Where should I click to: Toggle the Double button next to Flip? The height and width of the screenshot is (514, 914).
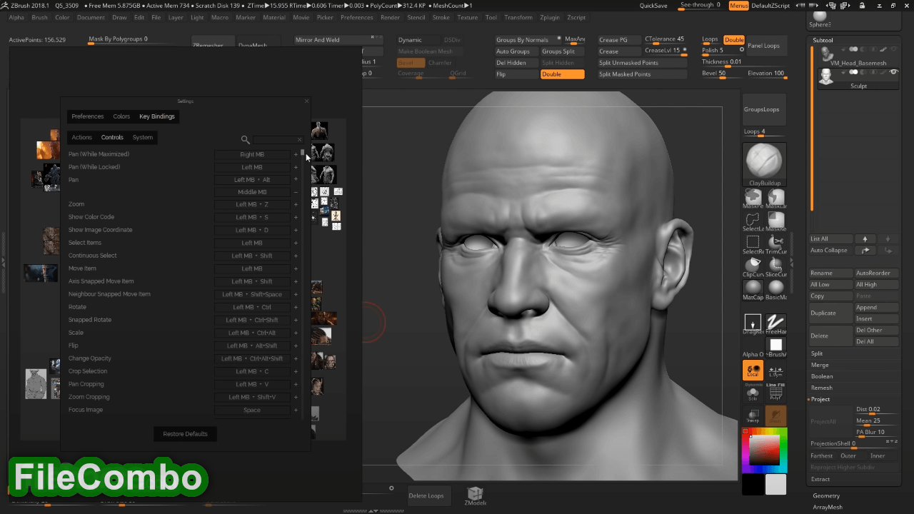(x=562, y=74)
